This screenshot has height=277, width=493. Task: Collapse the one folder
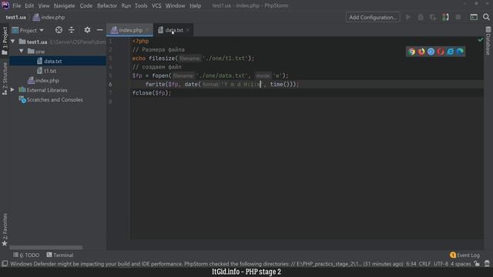22,52
